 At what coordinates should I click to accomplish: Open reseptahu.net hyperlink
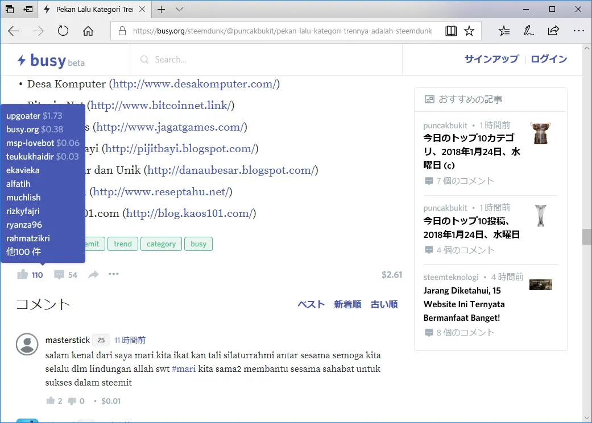click(x=161, y=192)
